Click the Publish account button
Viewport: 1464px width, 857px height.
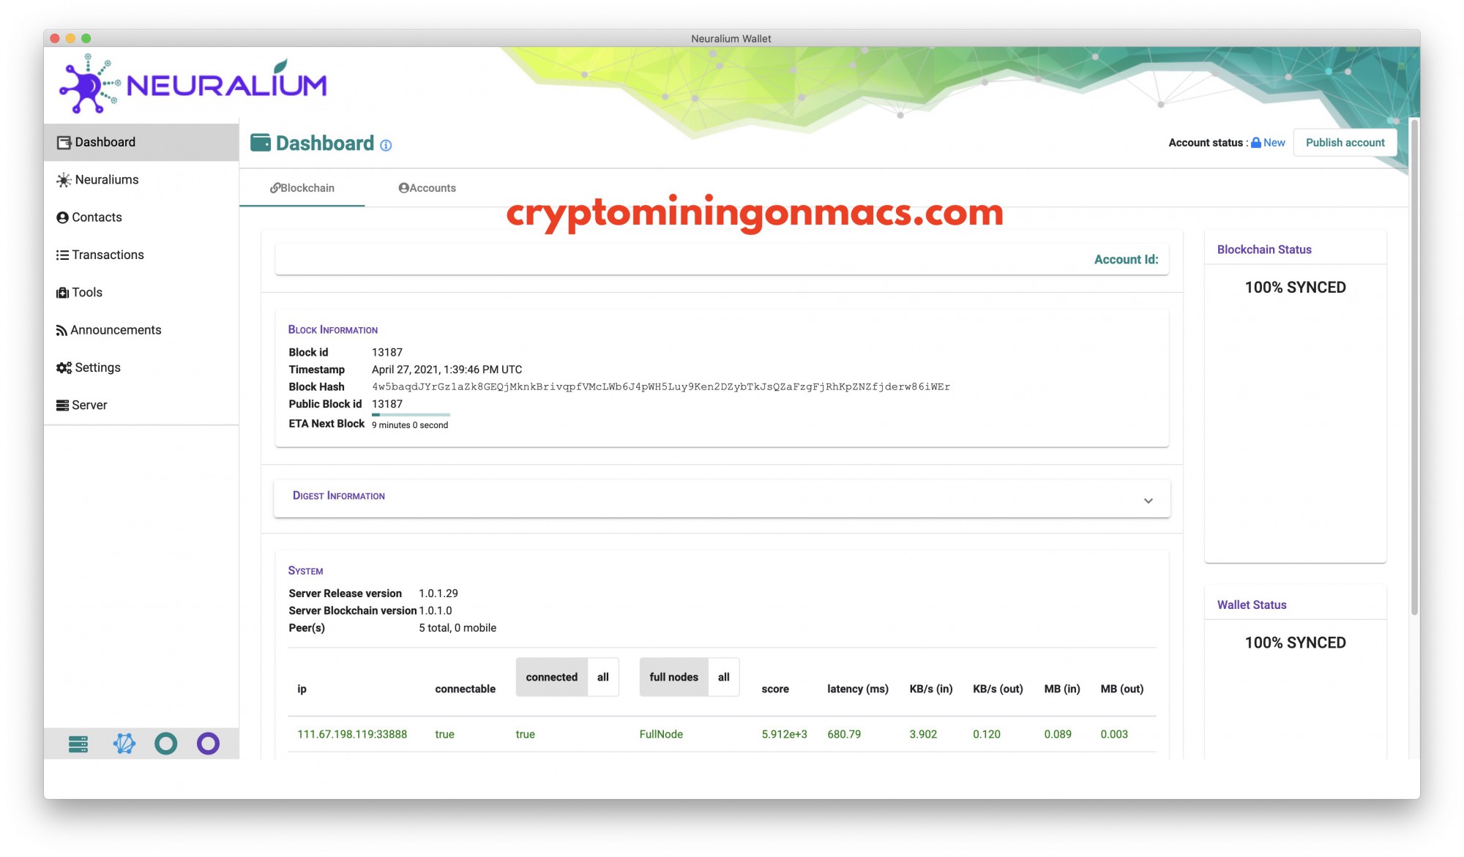point(1345,142)
